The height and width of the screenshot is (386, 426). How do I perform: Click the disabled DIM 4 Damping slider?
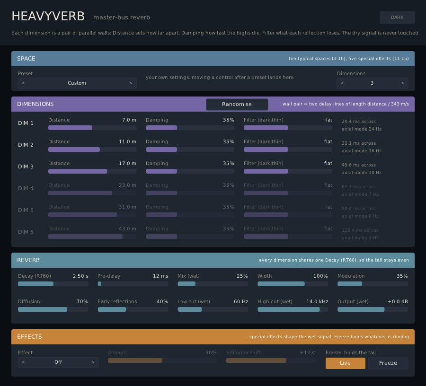(x=190, y=193)
